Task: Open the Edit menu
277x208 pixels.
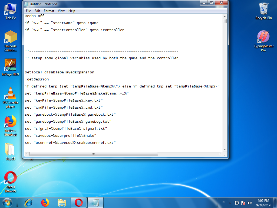Action: [37, 11]
